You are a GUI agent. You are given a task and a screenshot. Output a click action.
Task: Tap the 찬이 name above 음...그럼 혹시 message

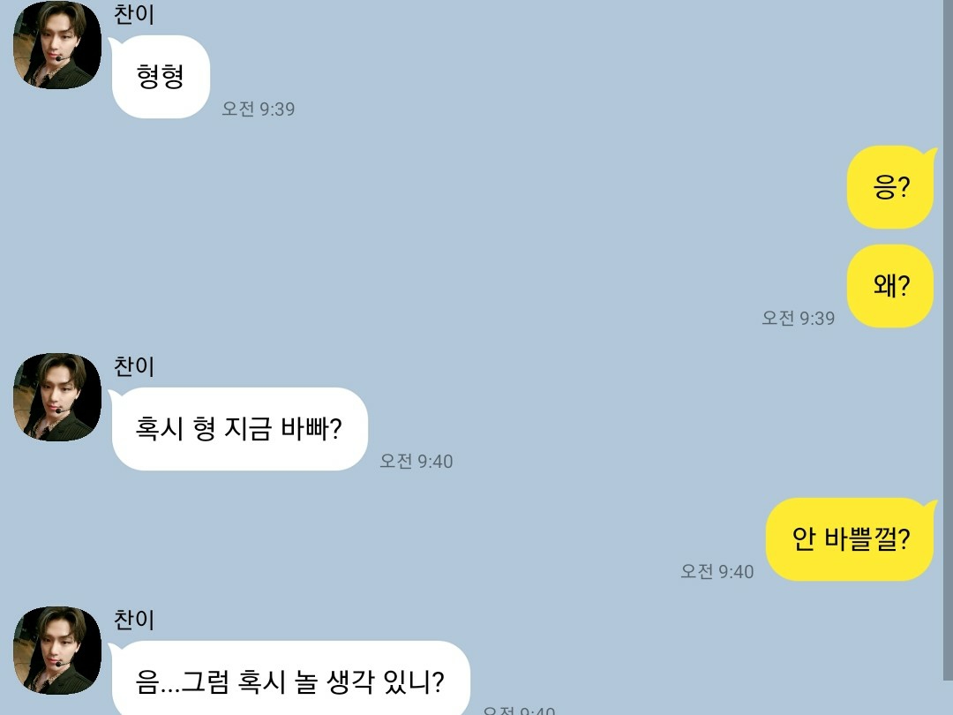[134, 620]
